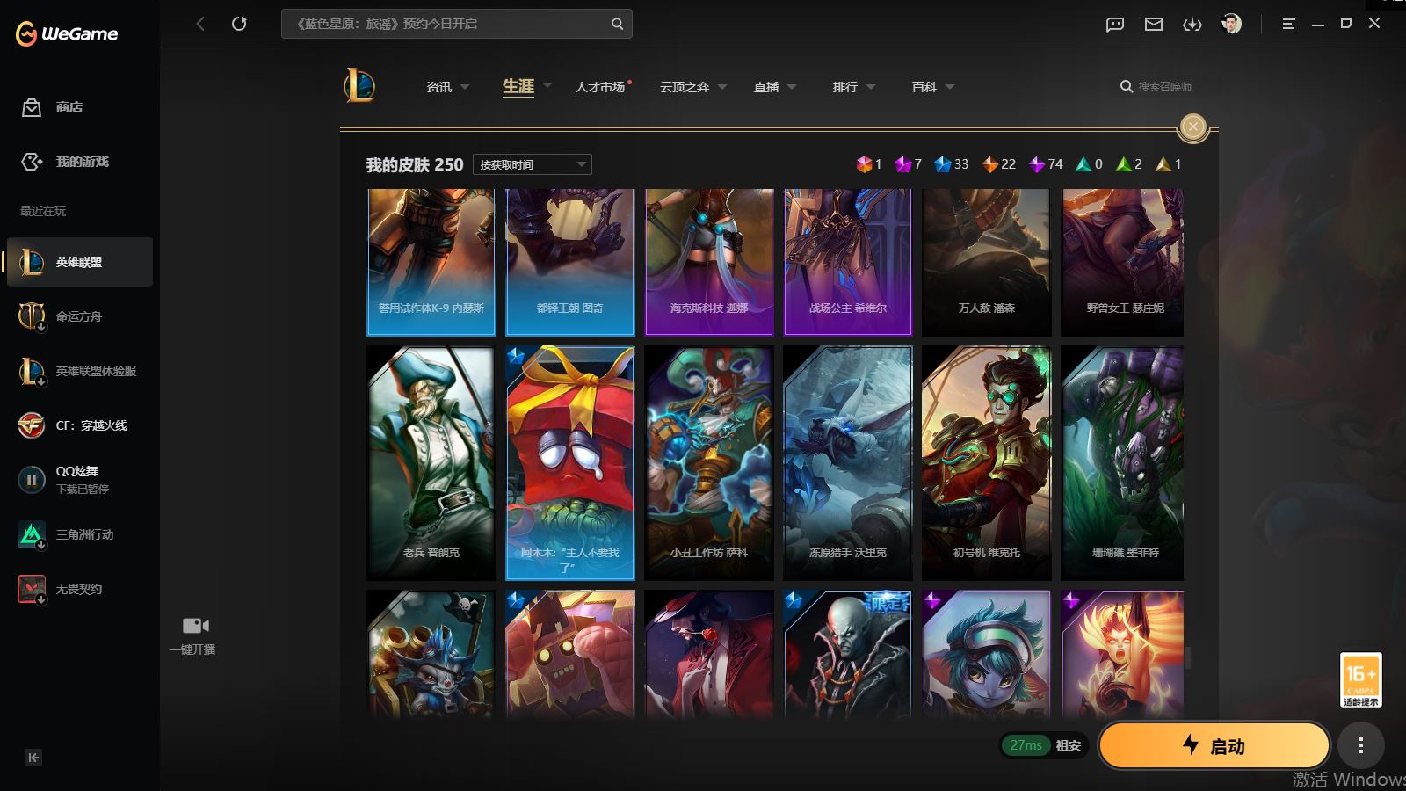1406x791 pixels.
Task: Go back with the back arrow
Action: coord(200,24)
